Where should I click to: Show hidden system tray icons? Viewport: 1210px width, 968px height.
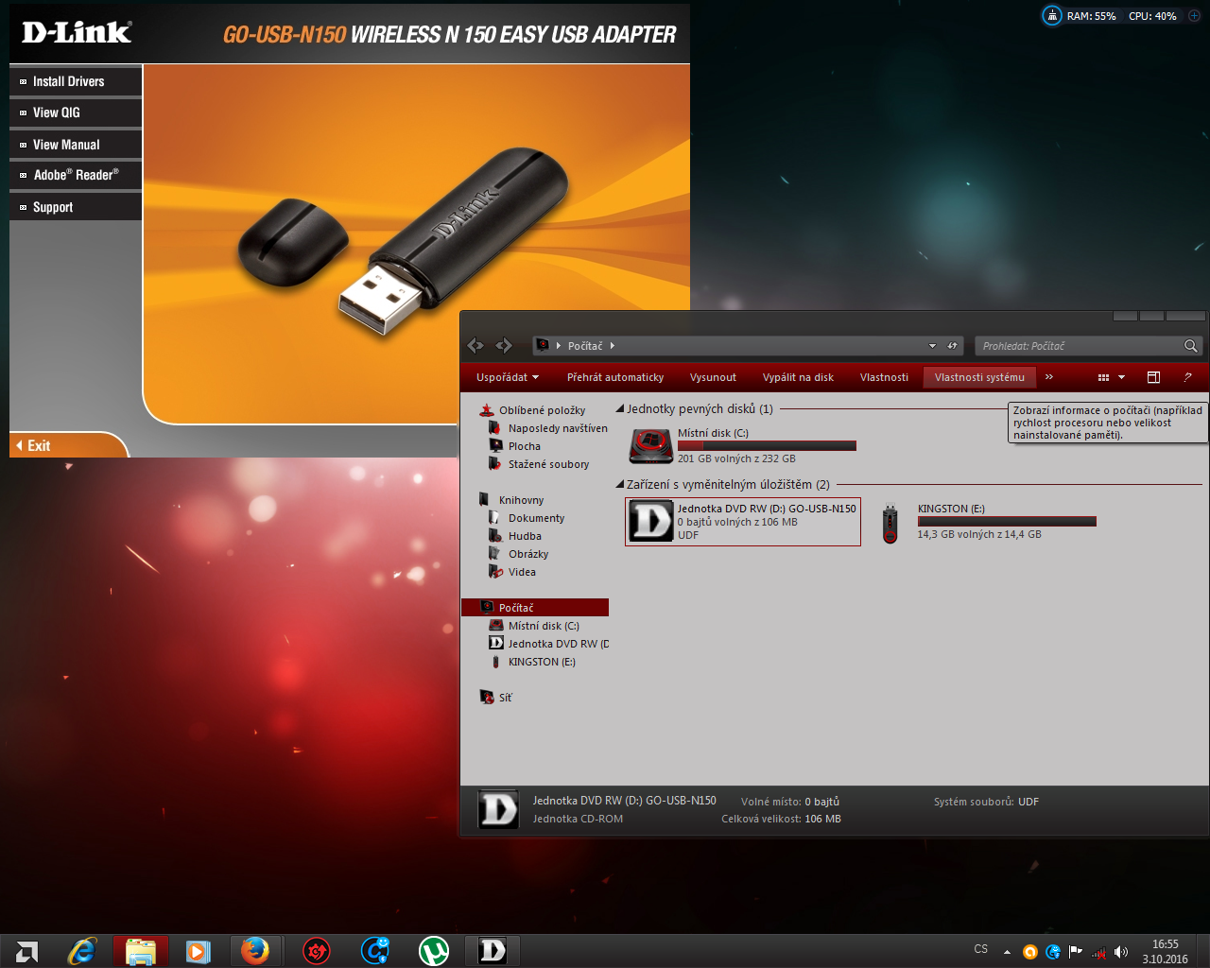[x=1007, y=952]
